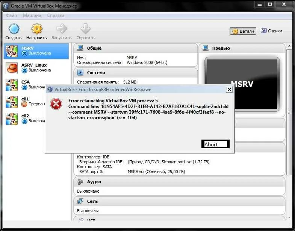The image size is (295, 231).
Task: Click the 'MSRV.vdi' SATA disk entry
Action: pyautogui.click(x=156, y=172)
